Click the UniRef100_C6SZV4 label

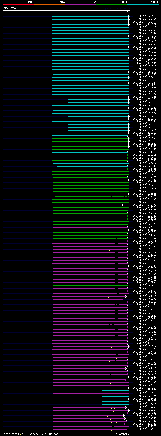point(144,52)
